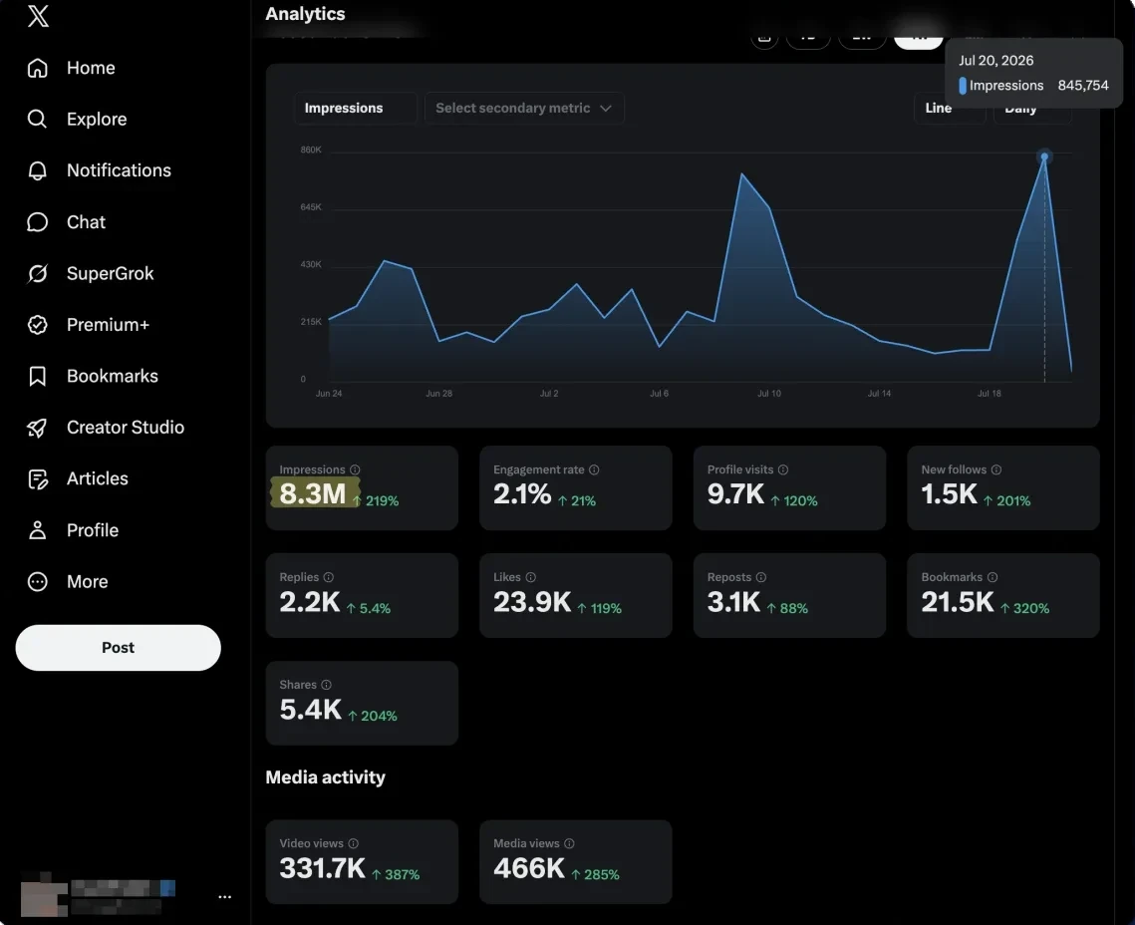Click the info icon beside Shares

coord(327,685)
